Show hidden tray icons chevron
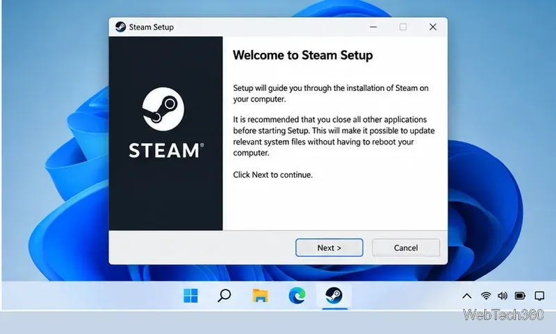Screen dimensions: 556x334 tap(467, 296)
